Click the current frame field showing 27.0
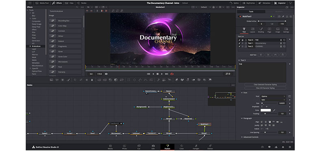This screenshot has height=151, width=325. pos(228,74)
